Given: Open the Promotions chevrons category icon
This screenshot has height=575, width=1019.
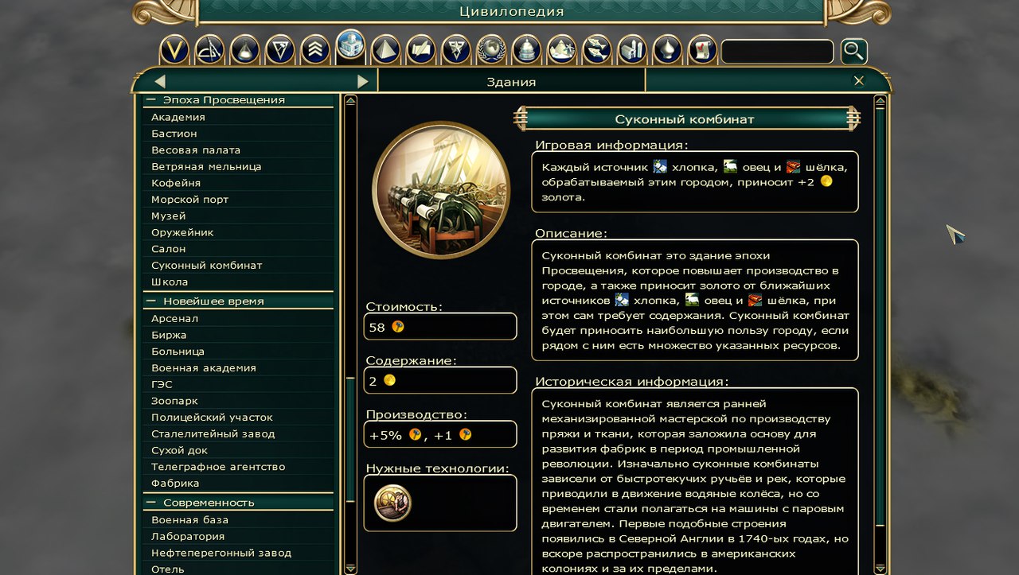Looking at the screenshot, I should click(315, 50).
